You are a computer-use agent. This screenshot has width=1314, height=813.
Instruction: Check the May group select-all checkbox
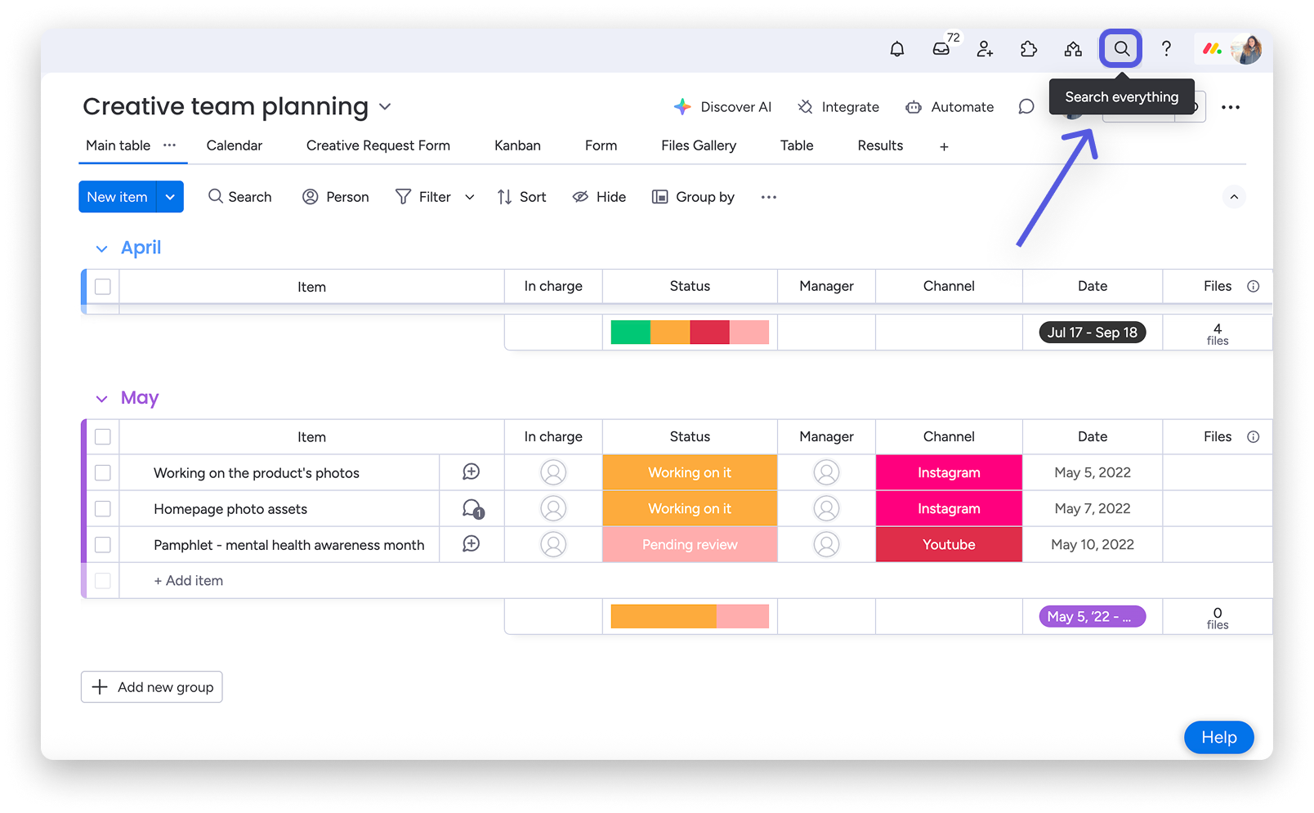point(103,437)
